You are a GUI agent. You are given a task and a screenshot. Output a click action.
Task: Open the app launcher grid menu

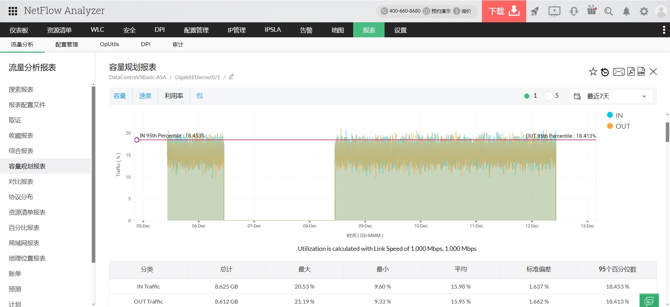click(13, 11)
